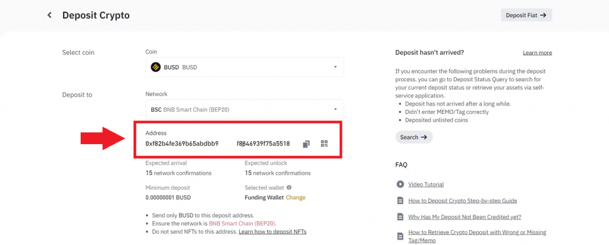Open the Coin dropdown showing BUSD
Screen dimensions: 609x245
[x=244, y=67]
